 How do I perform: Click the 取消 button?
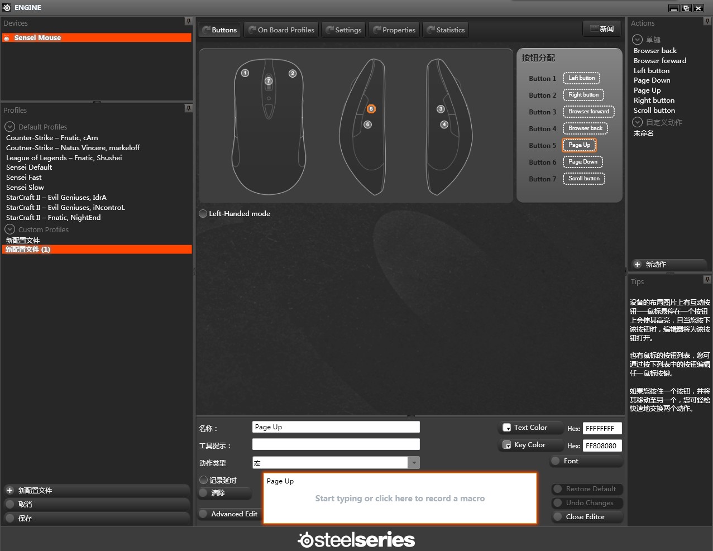[x=97, y=504]
